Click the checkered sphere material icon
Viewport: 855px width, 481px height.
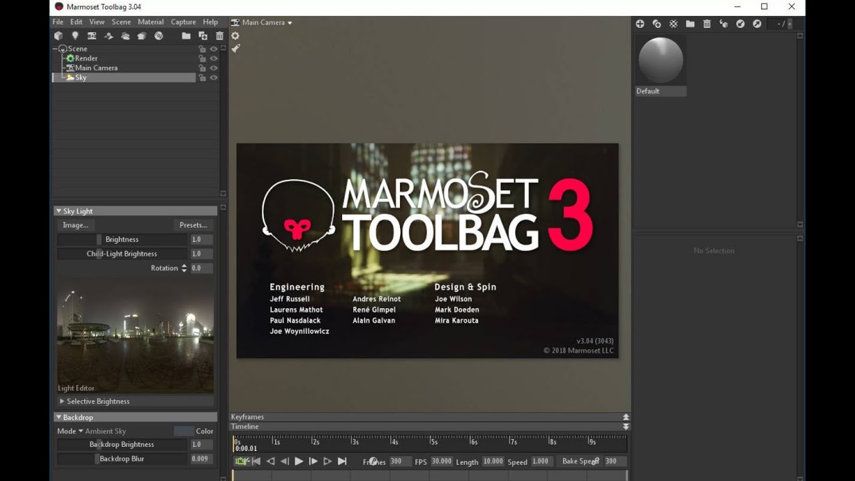673,24
